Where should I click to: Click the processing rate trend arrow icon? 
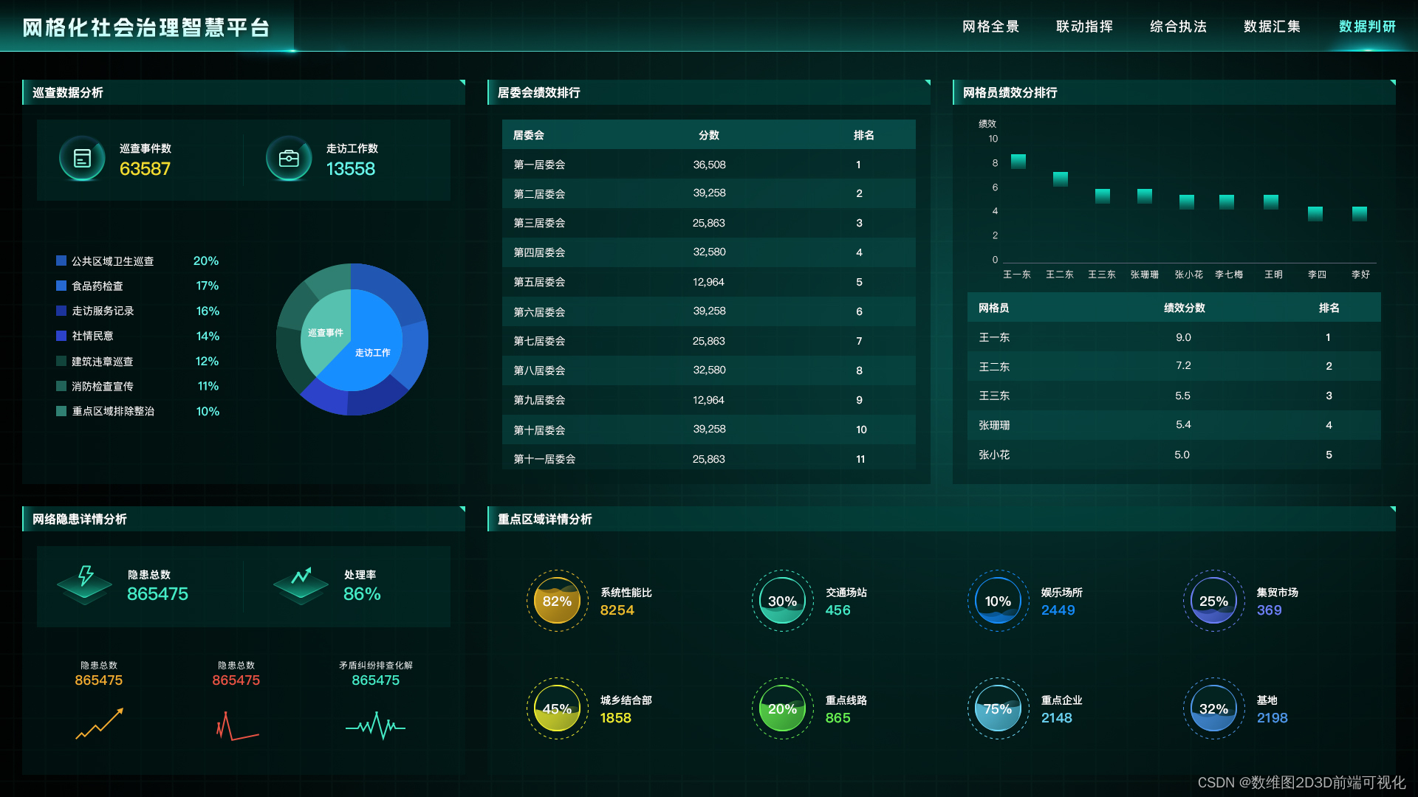[301, 577]
